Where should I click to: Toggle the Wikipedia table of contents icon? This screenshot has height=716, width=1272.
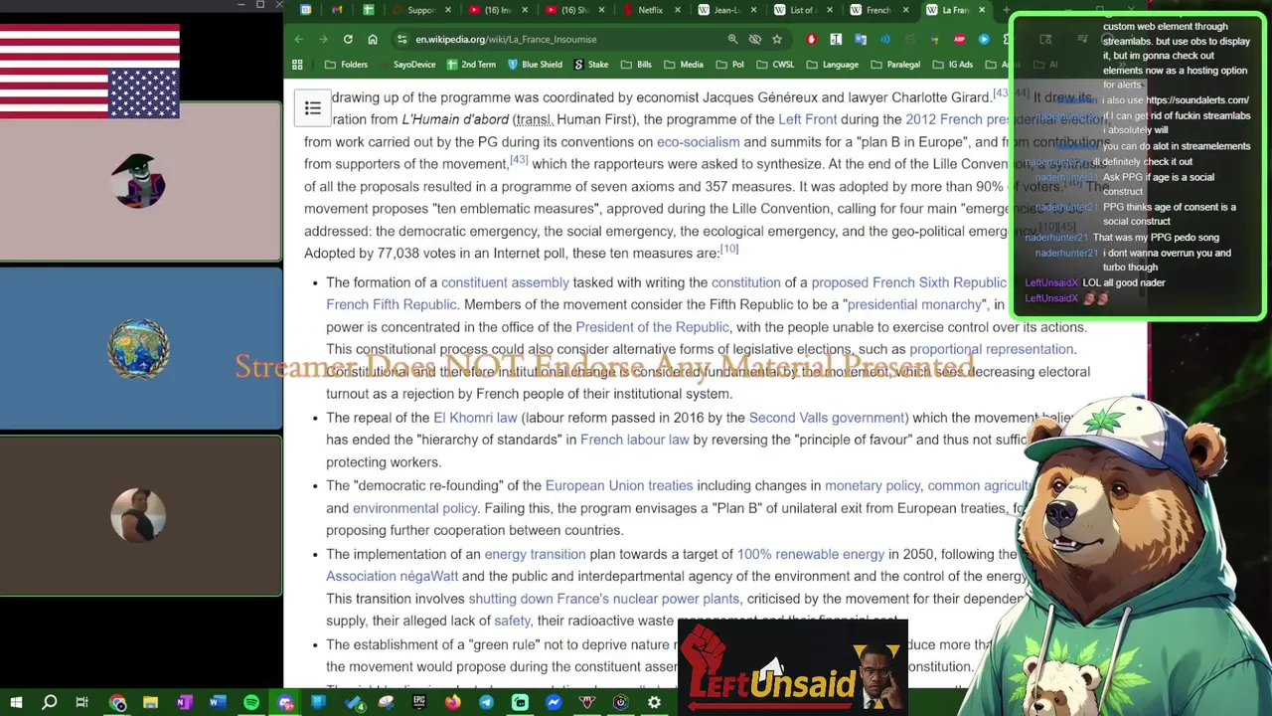312,108
